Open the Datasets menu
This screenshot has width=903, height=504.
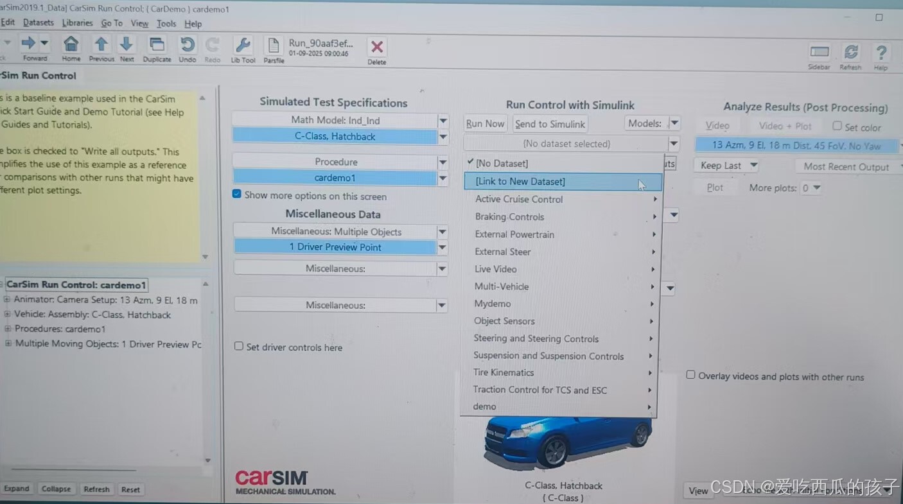39,22
